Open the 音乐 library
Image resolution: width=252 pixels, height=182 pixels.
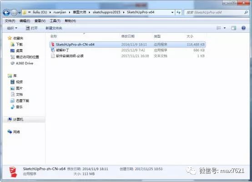19,107
